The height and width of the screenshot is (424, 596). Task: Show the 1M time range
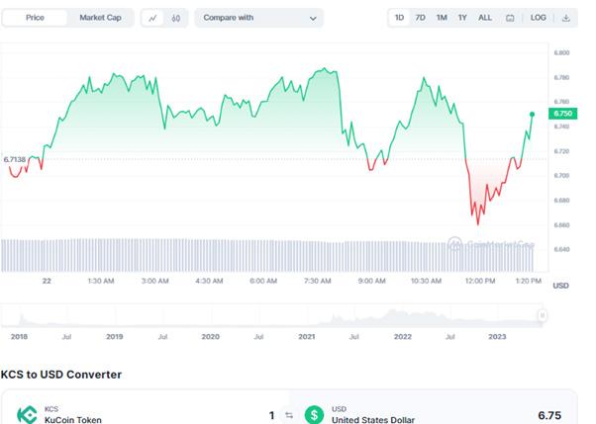pyautogui.click(x=442, y=18)
